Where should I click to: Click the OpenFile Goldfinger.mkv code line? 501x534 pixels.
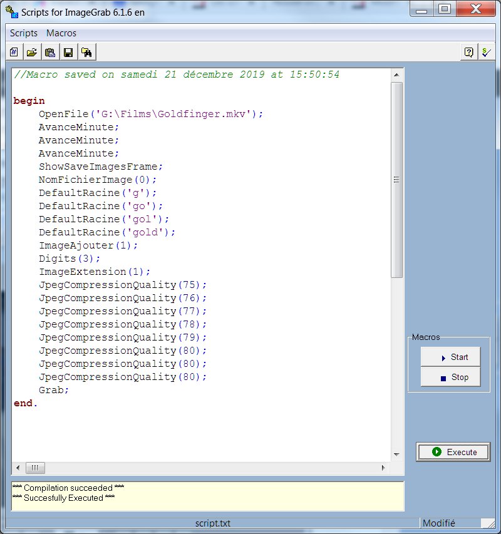pyautogui.click(x=150, y=114)
